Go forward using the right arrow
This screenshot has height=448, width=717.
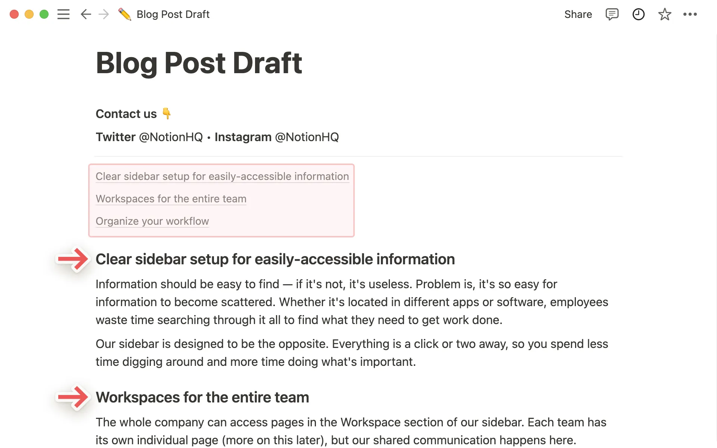(104, 14)
